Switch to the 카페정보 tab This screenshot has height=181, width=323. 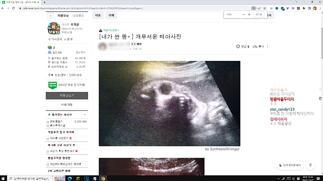pyautogui.click(x=63, y=16)
